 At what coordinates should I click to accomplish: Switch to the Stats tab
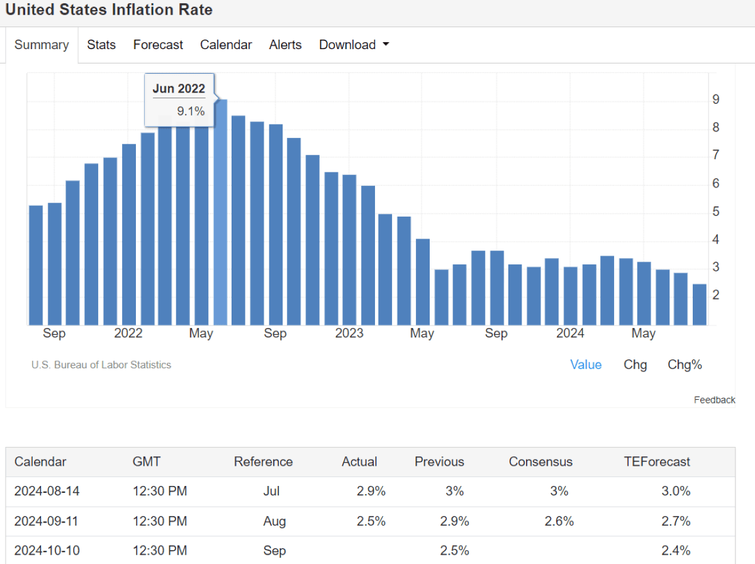click(x=101, y=45)
